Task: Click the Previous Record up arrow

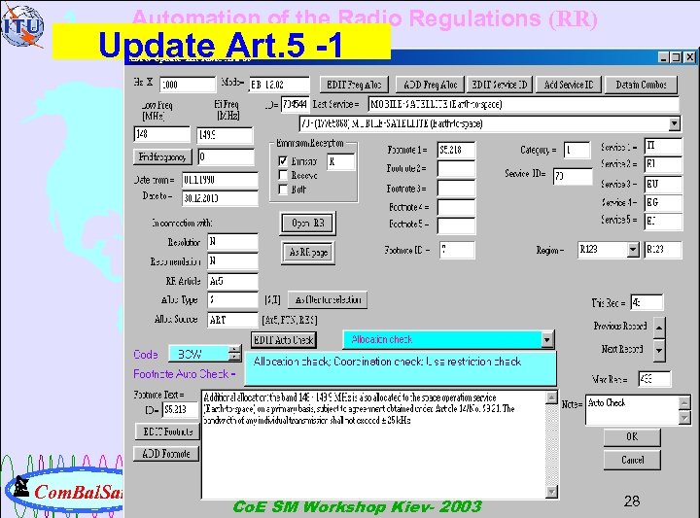Action: [659, 328]
